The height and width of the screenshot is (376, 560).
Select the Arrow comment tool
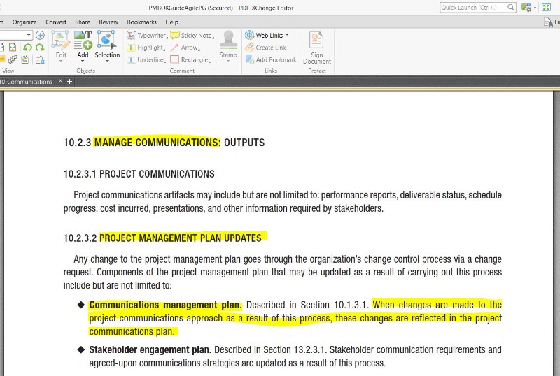[x=185, y=48]
